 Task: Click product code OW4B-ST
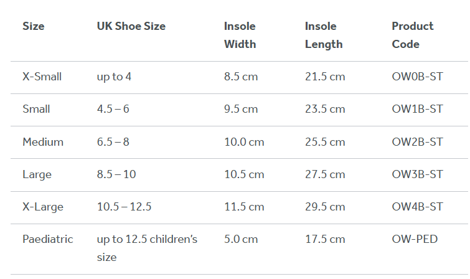coord(417,207)
